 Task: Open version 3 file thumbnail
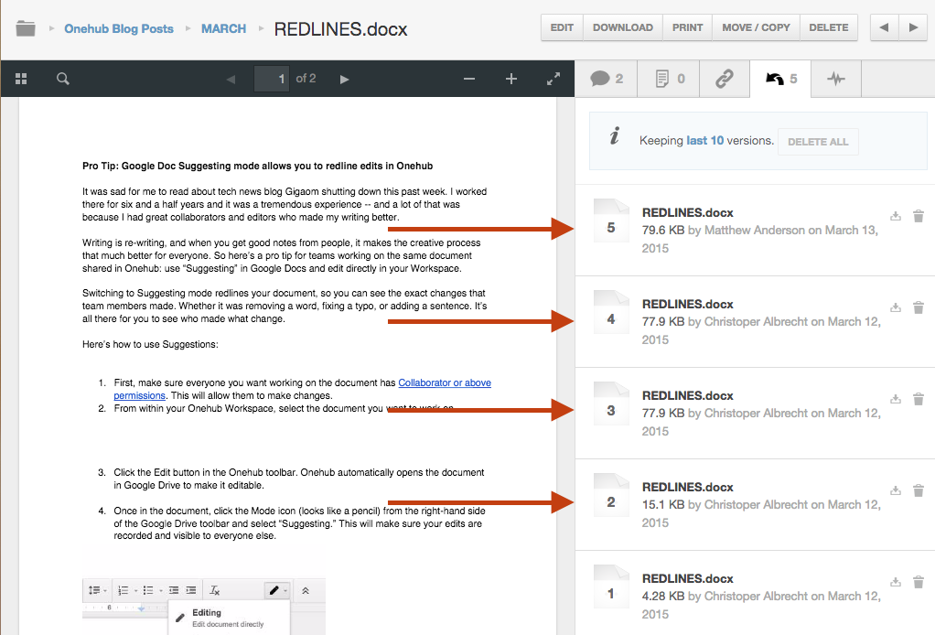click(x=611, y=404)
